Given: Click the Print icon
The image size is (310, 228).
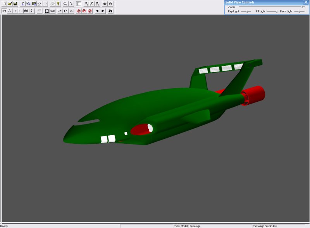Looking at the screenshot, I should (52, 3).
